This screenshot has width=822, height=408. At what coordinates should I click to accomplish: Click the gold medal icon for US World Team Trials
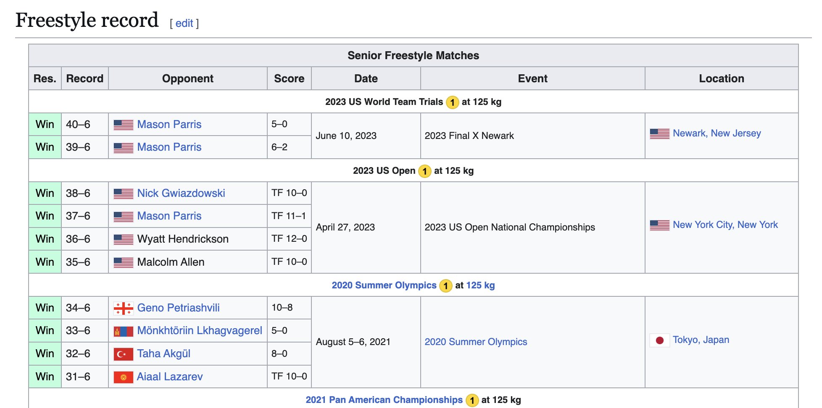click(452, 102)
